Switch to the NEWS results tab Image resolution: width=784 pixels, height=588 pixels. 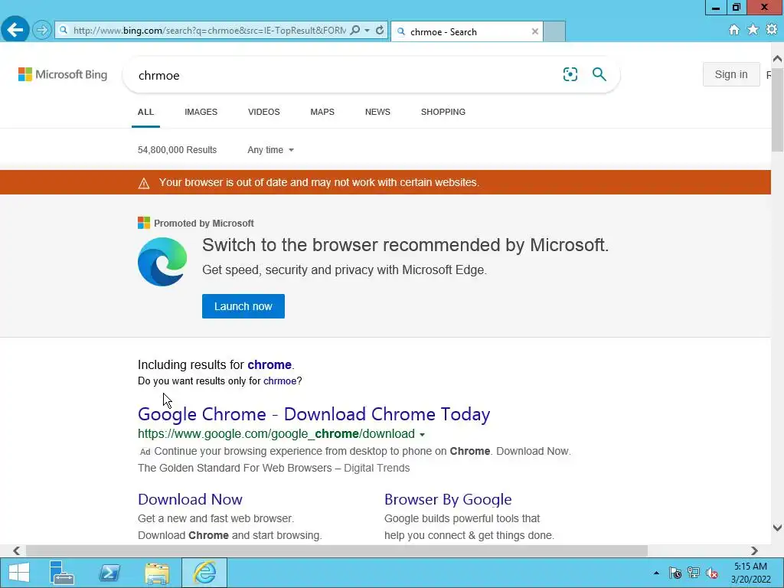377,112
